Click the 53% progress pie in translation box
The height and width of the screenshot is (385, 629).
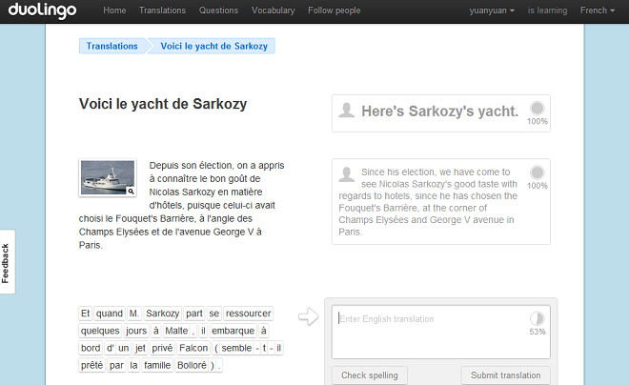pos(538,318)
